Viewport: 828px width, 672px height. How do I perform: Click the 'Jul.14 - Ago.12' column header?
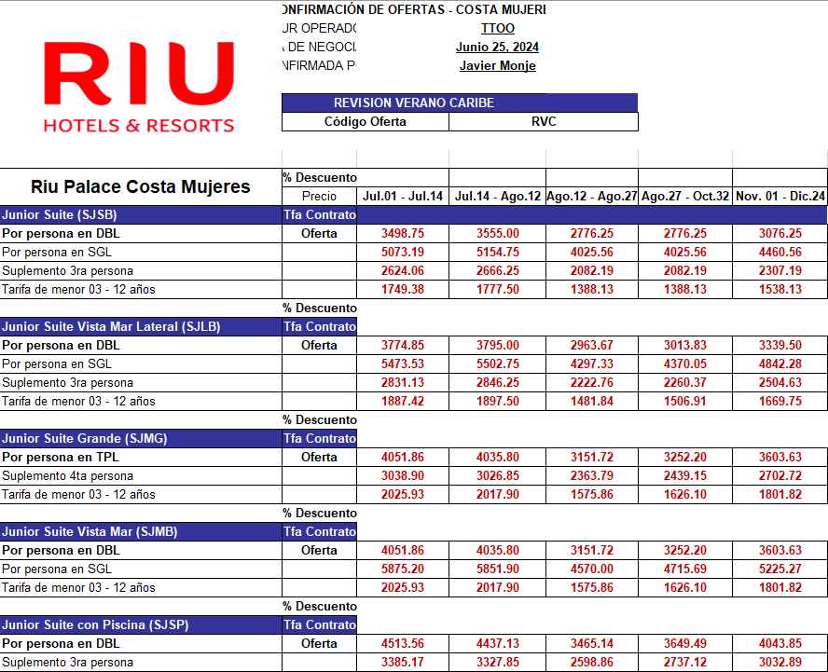[497, 197]
